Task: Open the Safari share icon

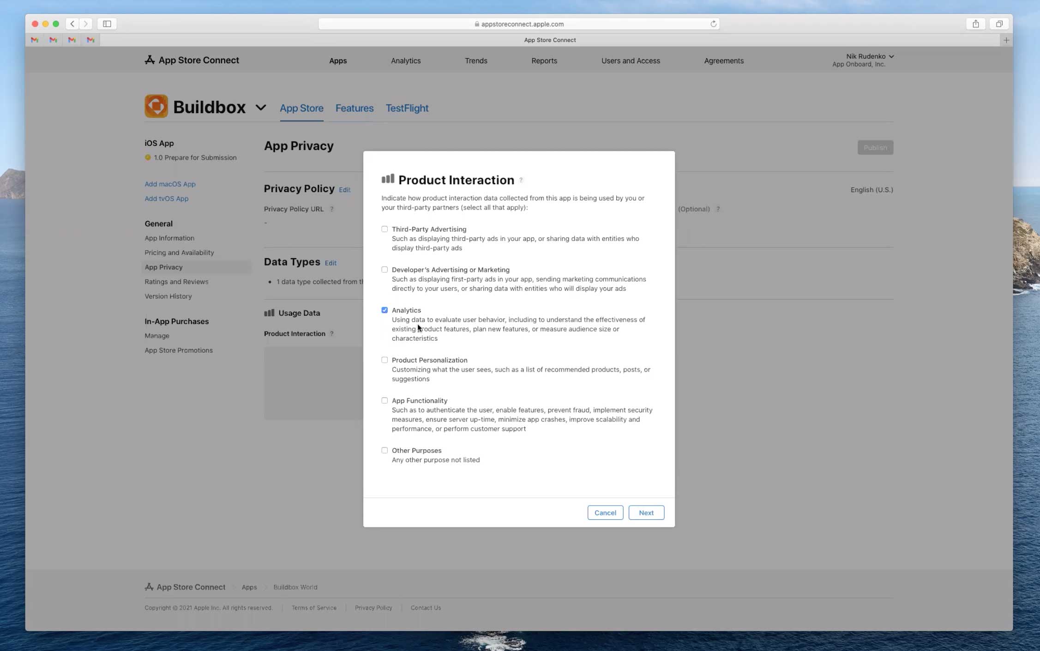Action: point(975,24)
